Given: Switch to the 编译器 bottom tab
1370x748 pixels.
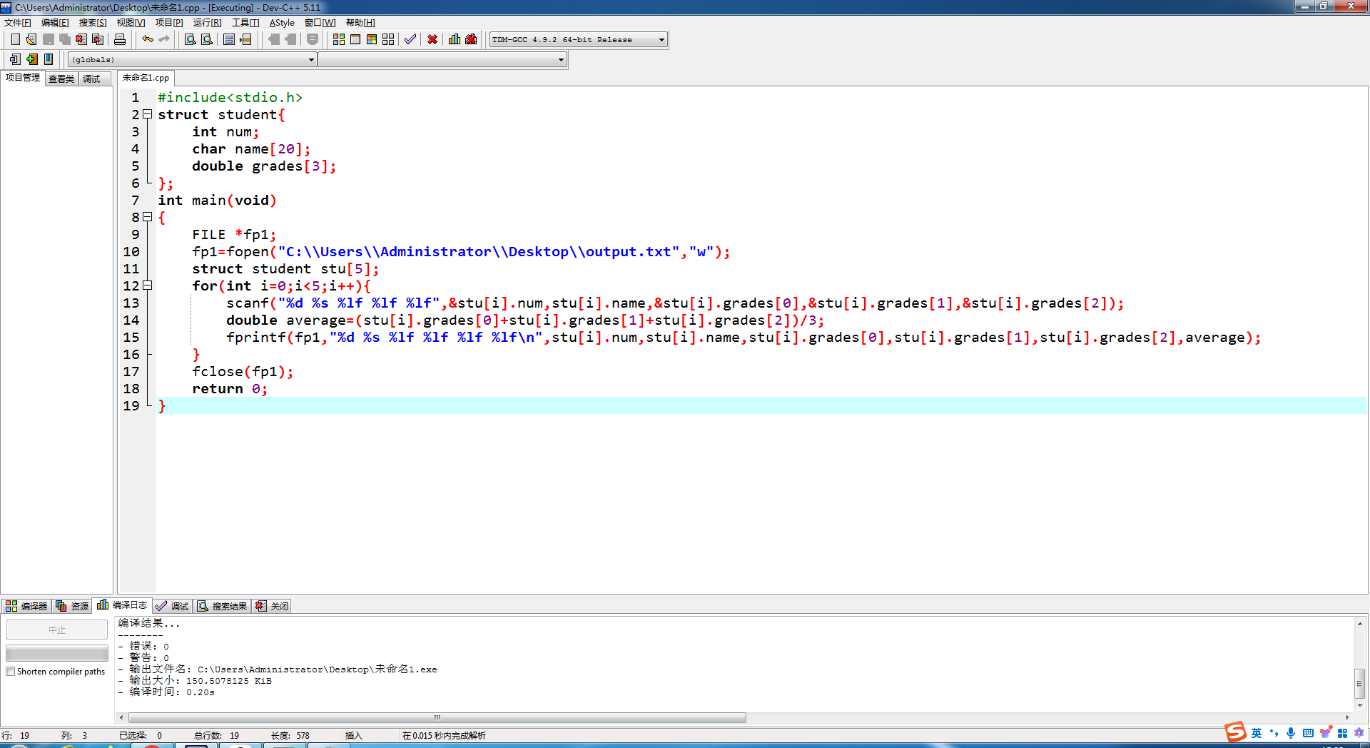Looking at the screenshot, I should 26,606.
